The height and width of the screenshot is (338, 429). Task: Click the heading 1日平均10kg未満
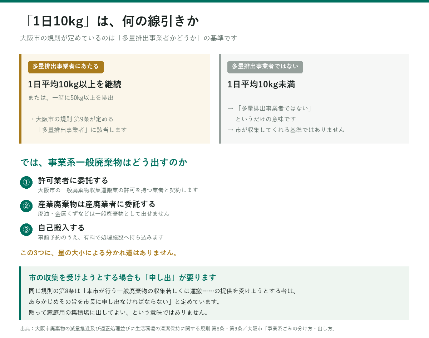261,84
